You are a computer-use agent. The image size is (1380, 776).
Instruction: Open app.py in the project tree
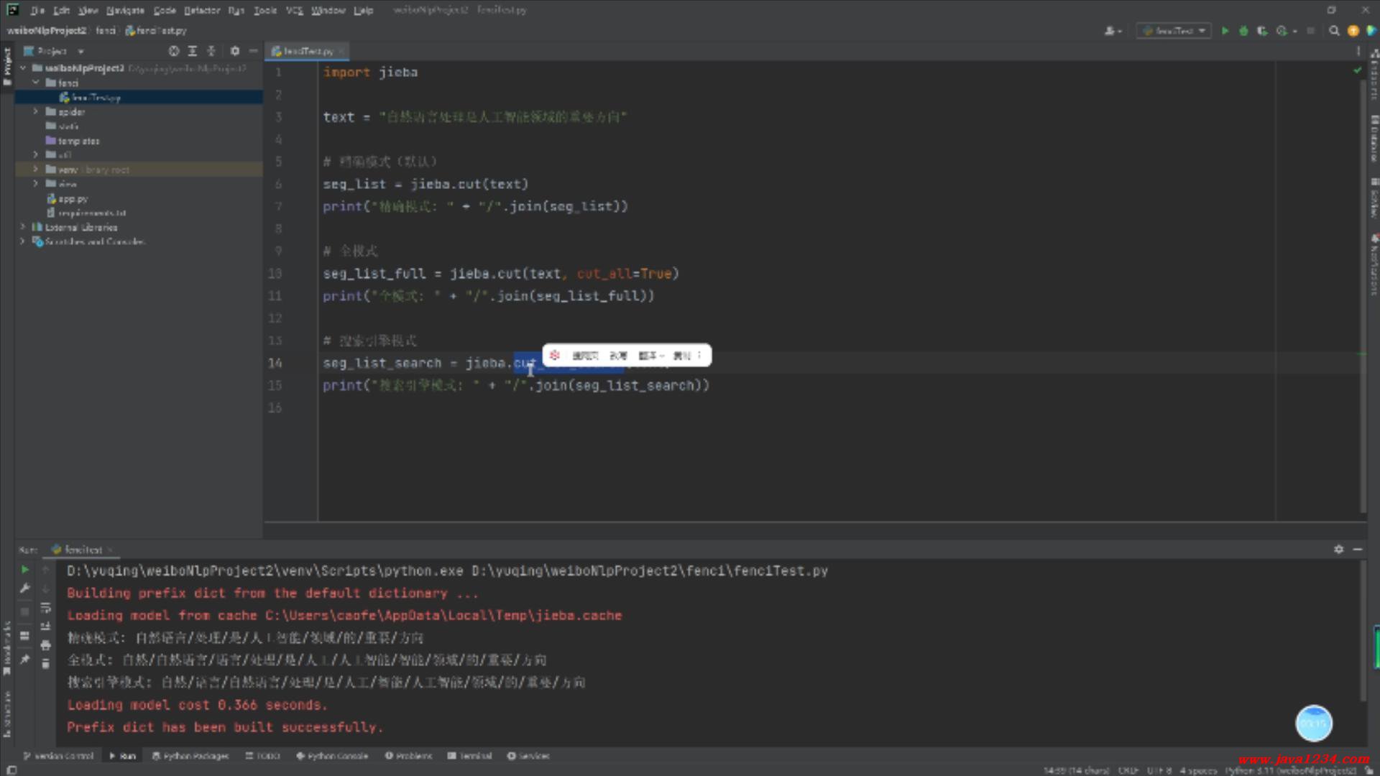pos(73,198)
